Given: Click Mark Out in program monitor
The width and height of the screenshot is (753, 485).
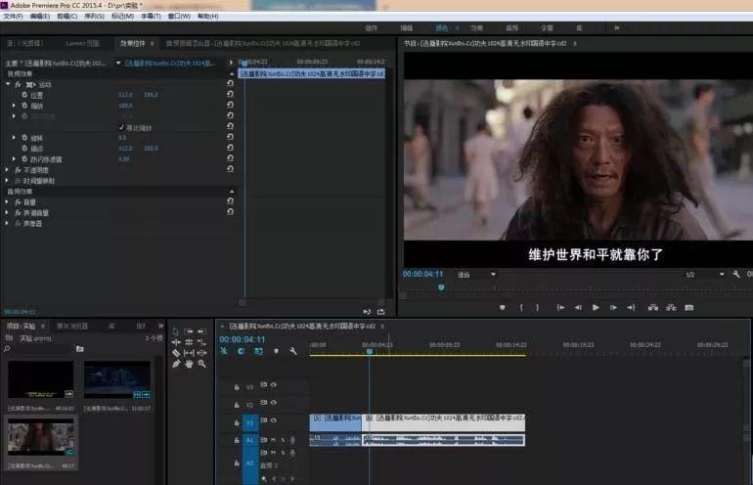Looking at the screenshot, I should click(538, 307).
